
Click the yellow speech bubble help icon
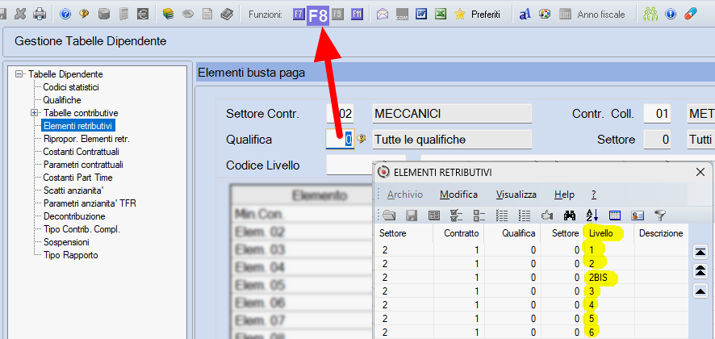(x=84, y=15)
